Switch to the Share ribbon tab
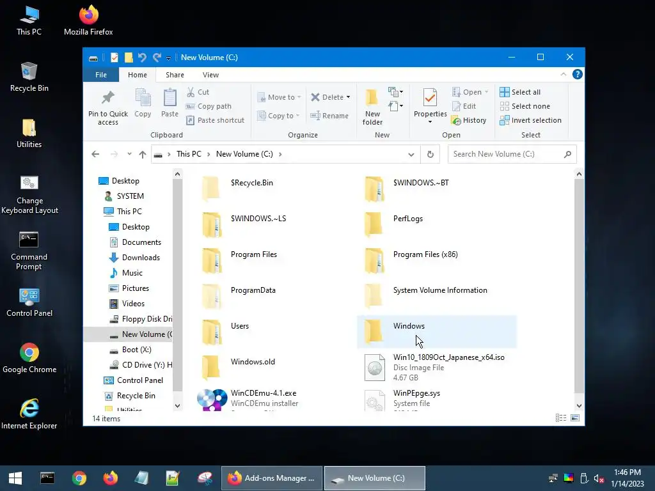Image resolution: width=655 pixels, height=491 pixels. tap(175, 75)
